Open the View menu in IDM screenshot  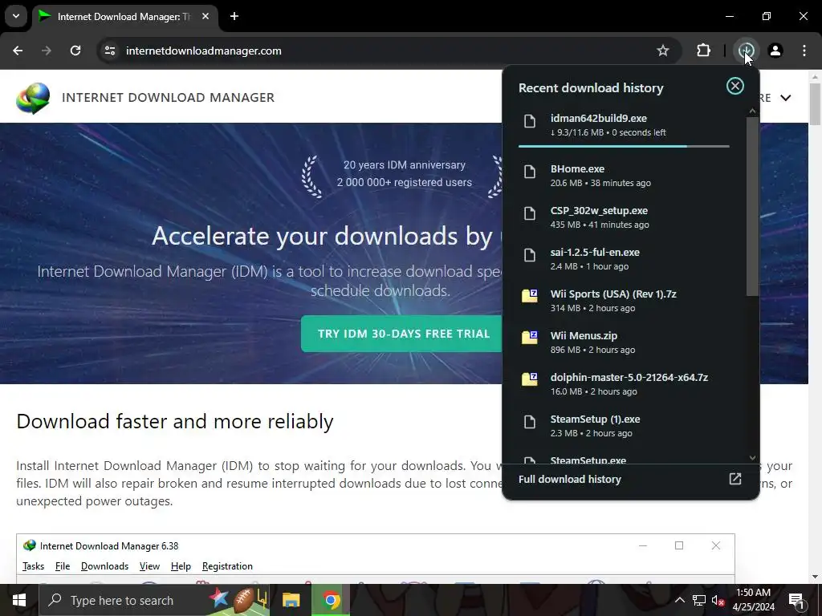pos(149,566)
